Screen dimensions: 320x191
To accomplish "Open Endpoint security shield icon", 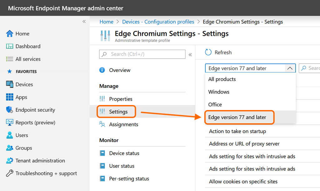I will click(x=10, y=110).
